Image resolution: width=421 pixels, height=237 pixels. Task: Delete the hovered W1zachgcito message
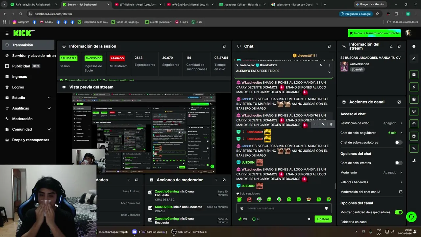tap(331, 124)
